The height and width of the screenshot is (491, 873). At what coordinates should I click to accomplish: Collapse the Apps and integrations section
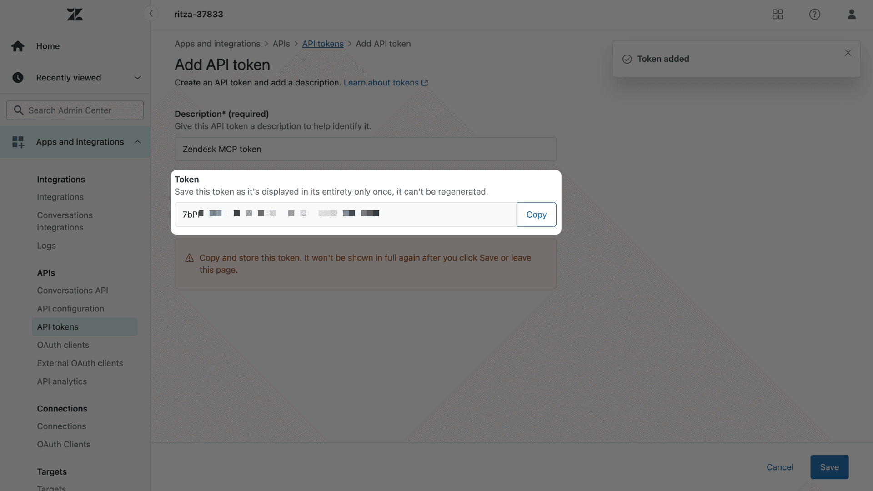coord(138,141)
